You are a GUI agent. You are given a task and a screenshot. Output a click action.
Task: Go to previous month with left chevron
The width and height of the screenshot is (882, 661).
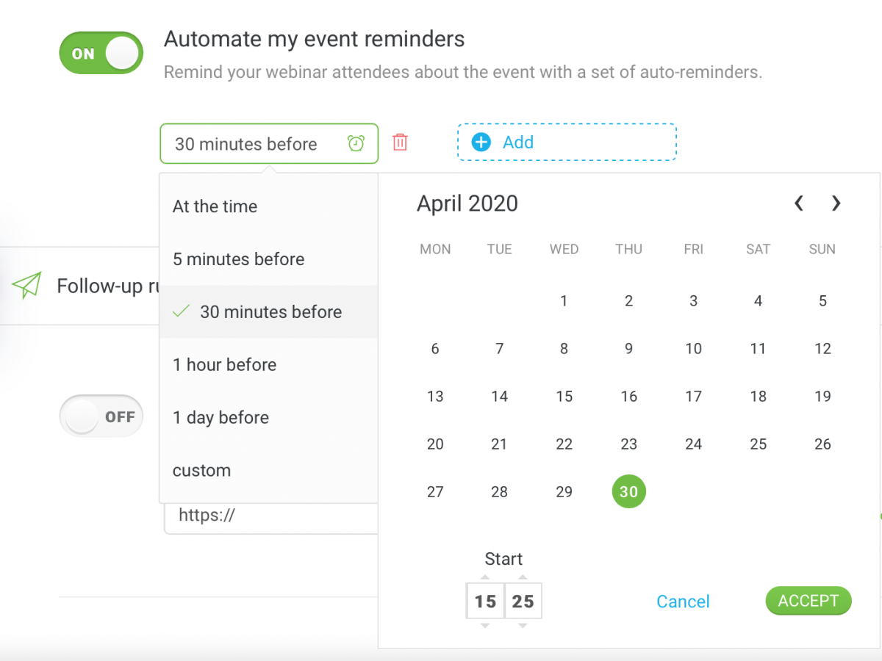tap(798, 203)
